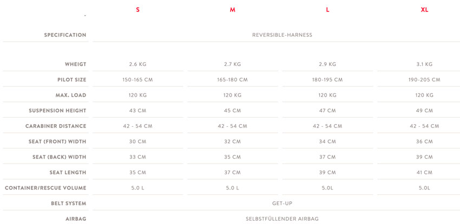Click the MAX. LOAD row label
The height and width of the screenshot is (224, 460).
(x=71, y=95)
